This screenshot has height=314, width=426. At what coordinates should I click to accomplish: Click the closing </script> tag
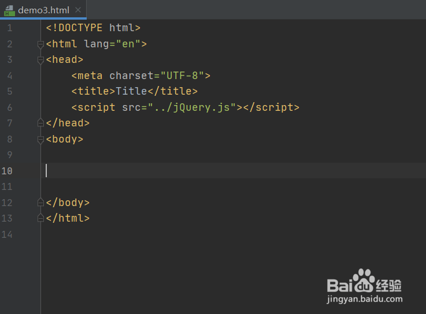271,107
